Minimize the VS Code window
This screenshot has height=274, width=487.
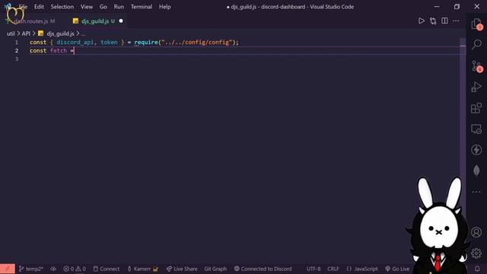[x=437, y=7]
